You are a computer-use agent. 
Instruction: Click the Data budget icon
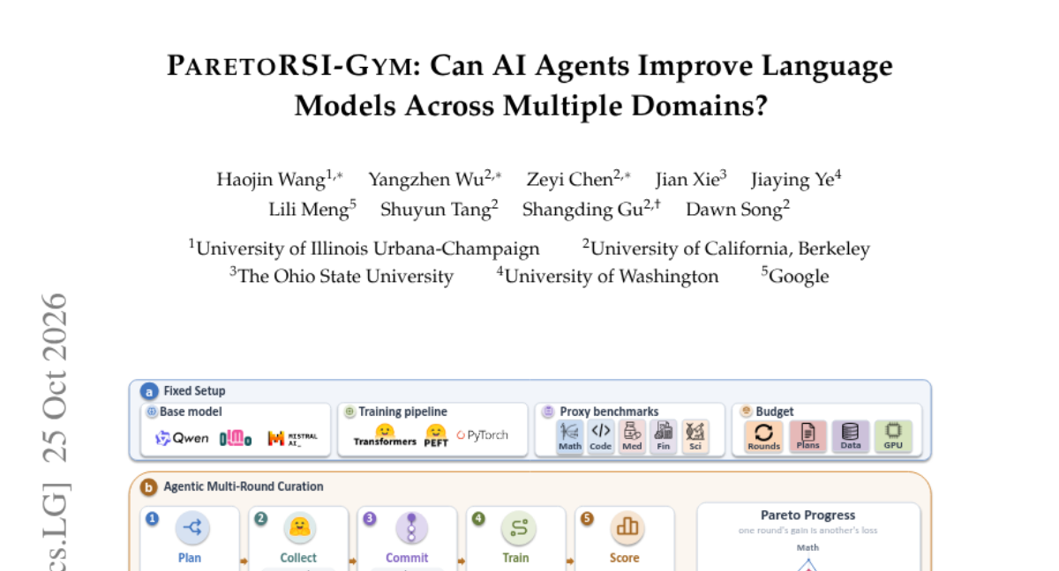[x=851, y=436]
